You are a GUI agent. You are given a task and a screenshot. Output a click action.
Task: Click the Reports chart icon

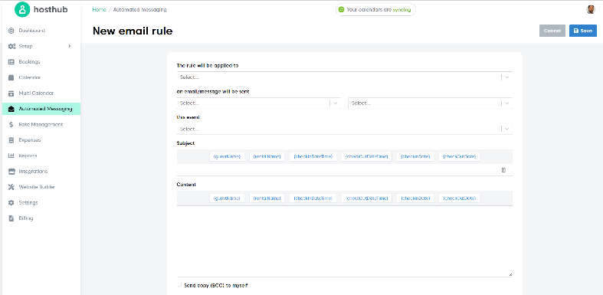(x=11, y=156)
